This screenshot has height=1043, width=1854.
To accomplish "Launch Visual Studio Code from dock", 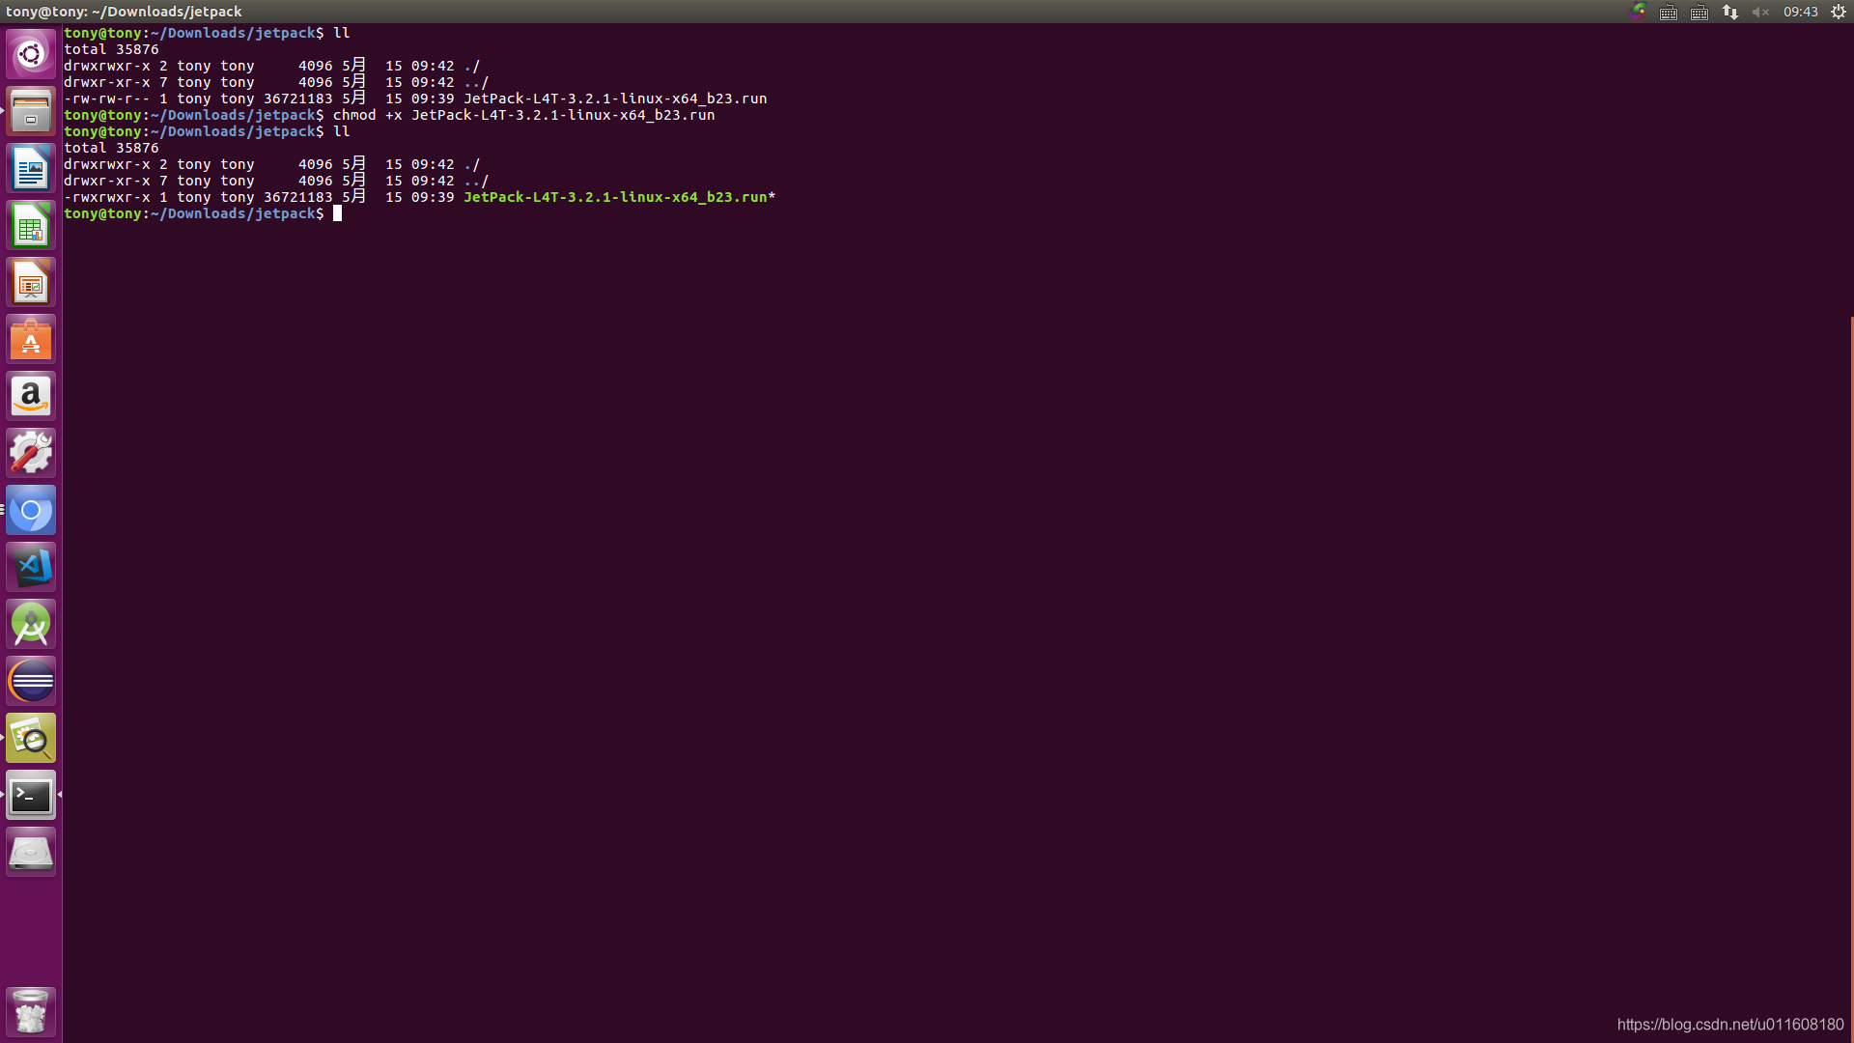I will click(31, 567).
